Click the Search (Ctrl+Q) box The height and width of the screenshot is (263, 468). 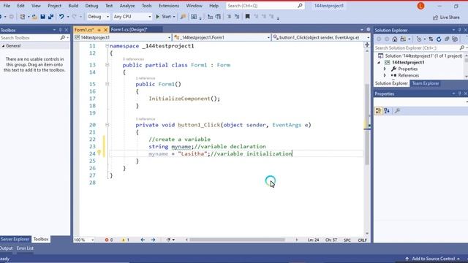(265, 6)
